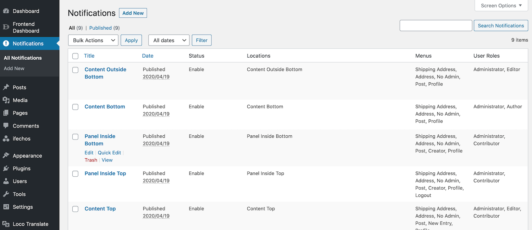Open the Plugins menu item

pos(30,169)
